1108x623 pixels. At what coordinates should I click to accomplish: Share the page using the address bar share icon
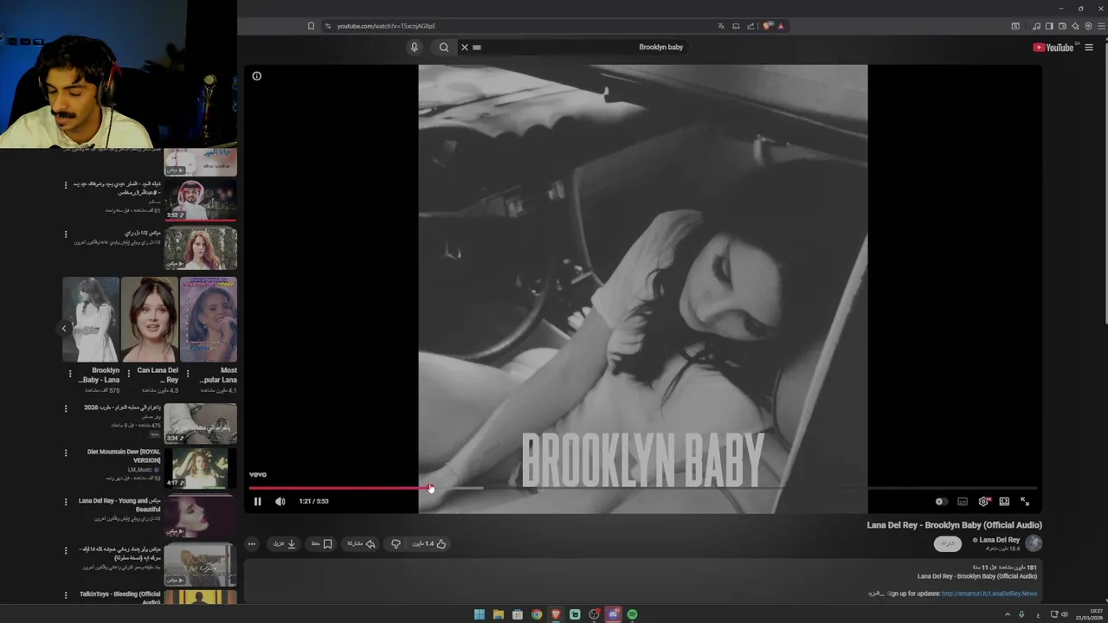click(x=750, y=26)
